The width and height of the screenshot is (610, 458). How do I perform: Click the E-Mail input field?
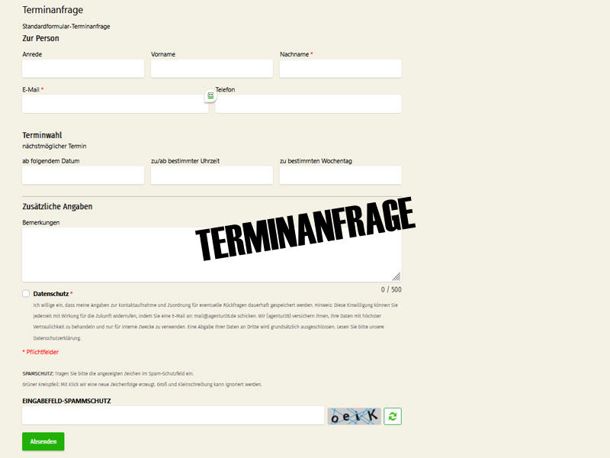(113, 105)
